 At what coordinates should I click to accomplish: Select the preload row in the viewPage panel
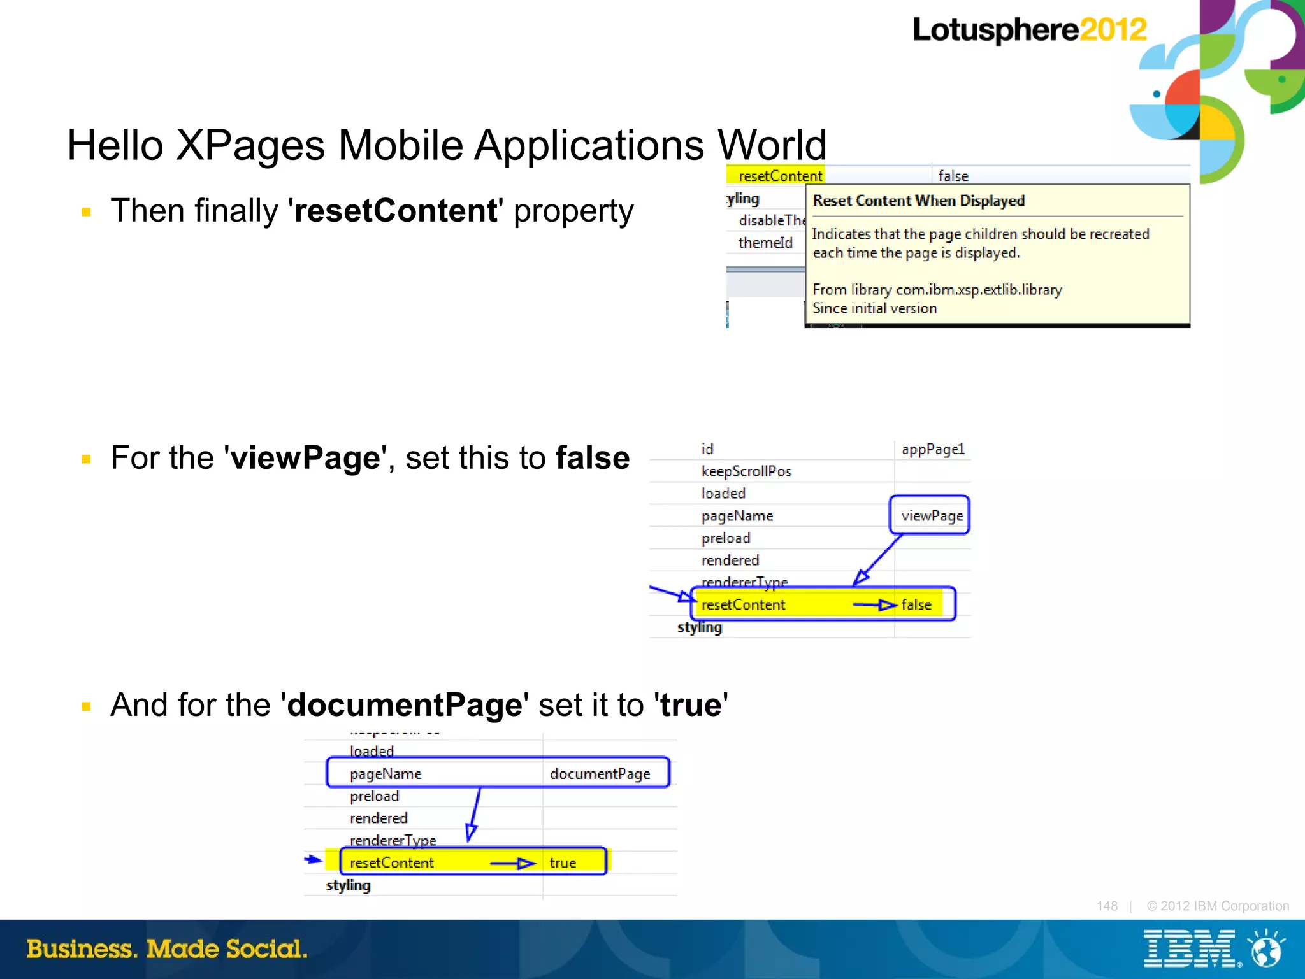click(x=810, y=538)
